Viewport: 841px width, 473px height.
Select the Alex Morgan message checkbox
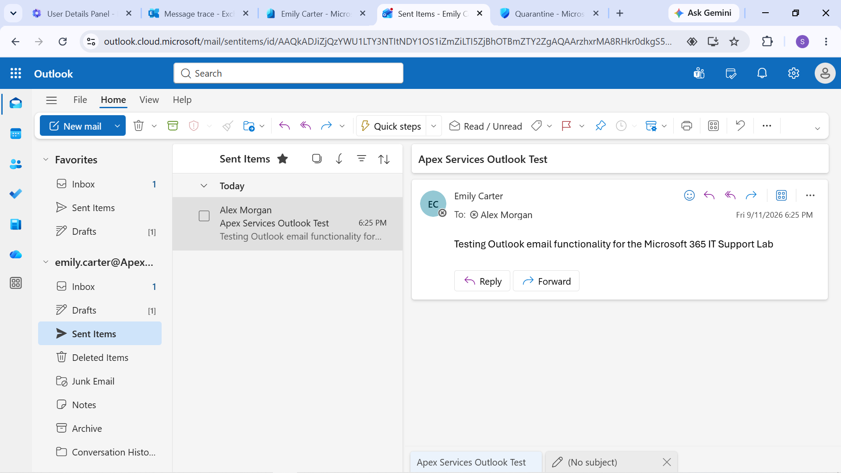click(204, 216)
